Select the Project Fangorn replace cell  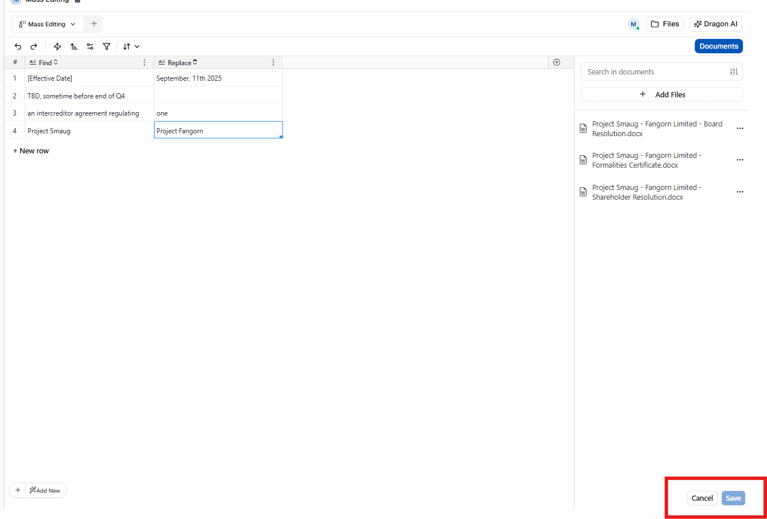coord(218,130)
